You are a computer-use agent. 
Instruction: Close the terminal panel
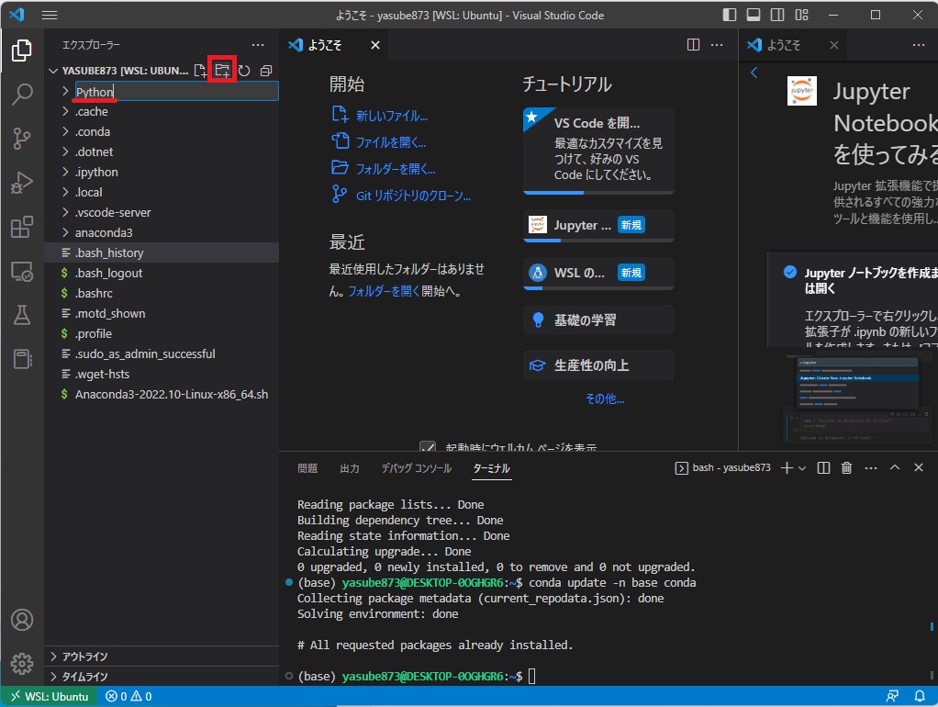(x=918, y=467)
